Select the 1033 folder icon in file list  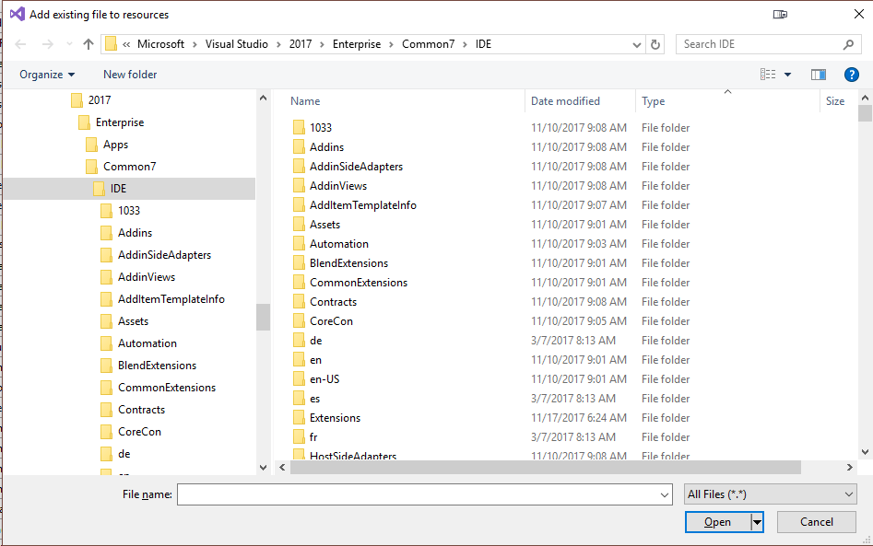pos(299,128)
